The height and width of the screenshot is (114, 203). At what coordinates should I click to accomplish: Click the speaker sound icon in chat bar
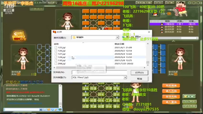pyautogui.click(x=53, y=109)
